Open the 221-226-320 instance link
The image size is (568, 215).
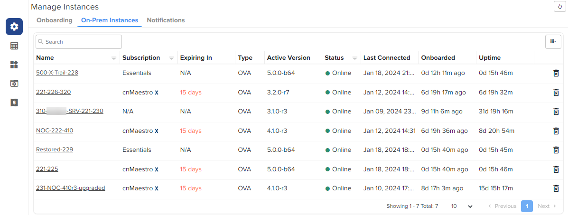click(x=53, y=92)
